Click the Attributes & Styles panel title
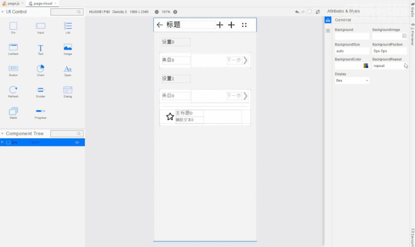The height and width of the screenshot is (247, 416). click(343, 11)
